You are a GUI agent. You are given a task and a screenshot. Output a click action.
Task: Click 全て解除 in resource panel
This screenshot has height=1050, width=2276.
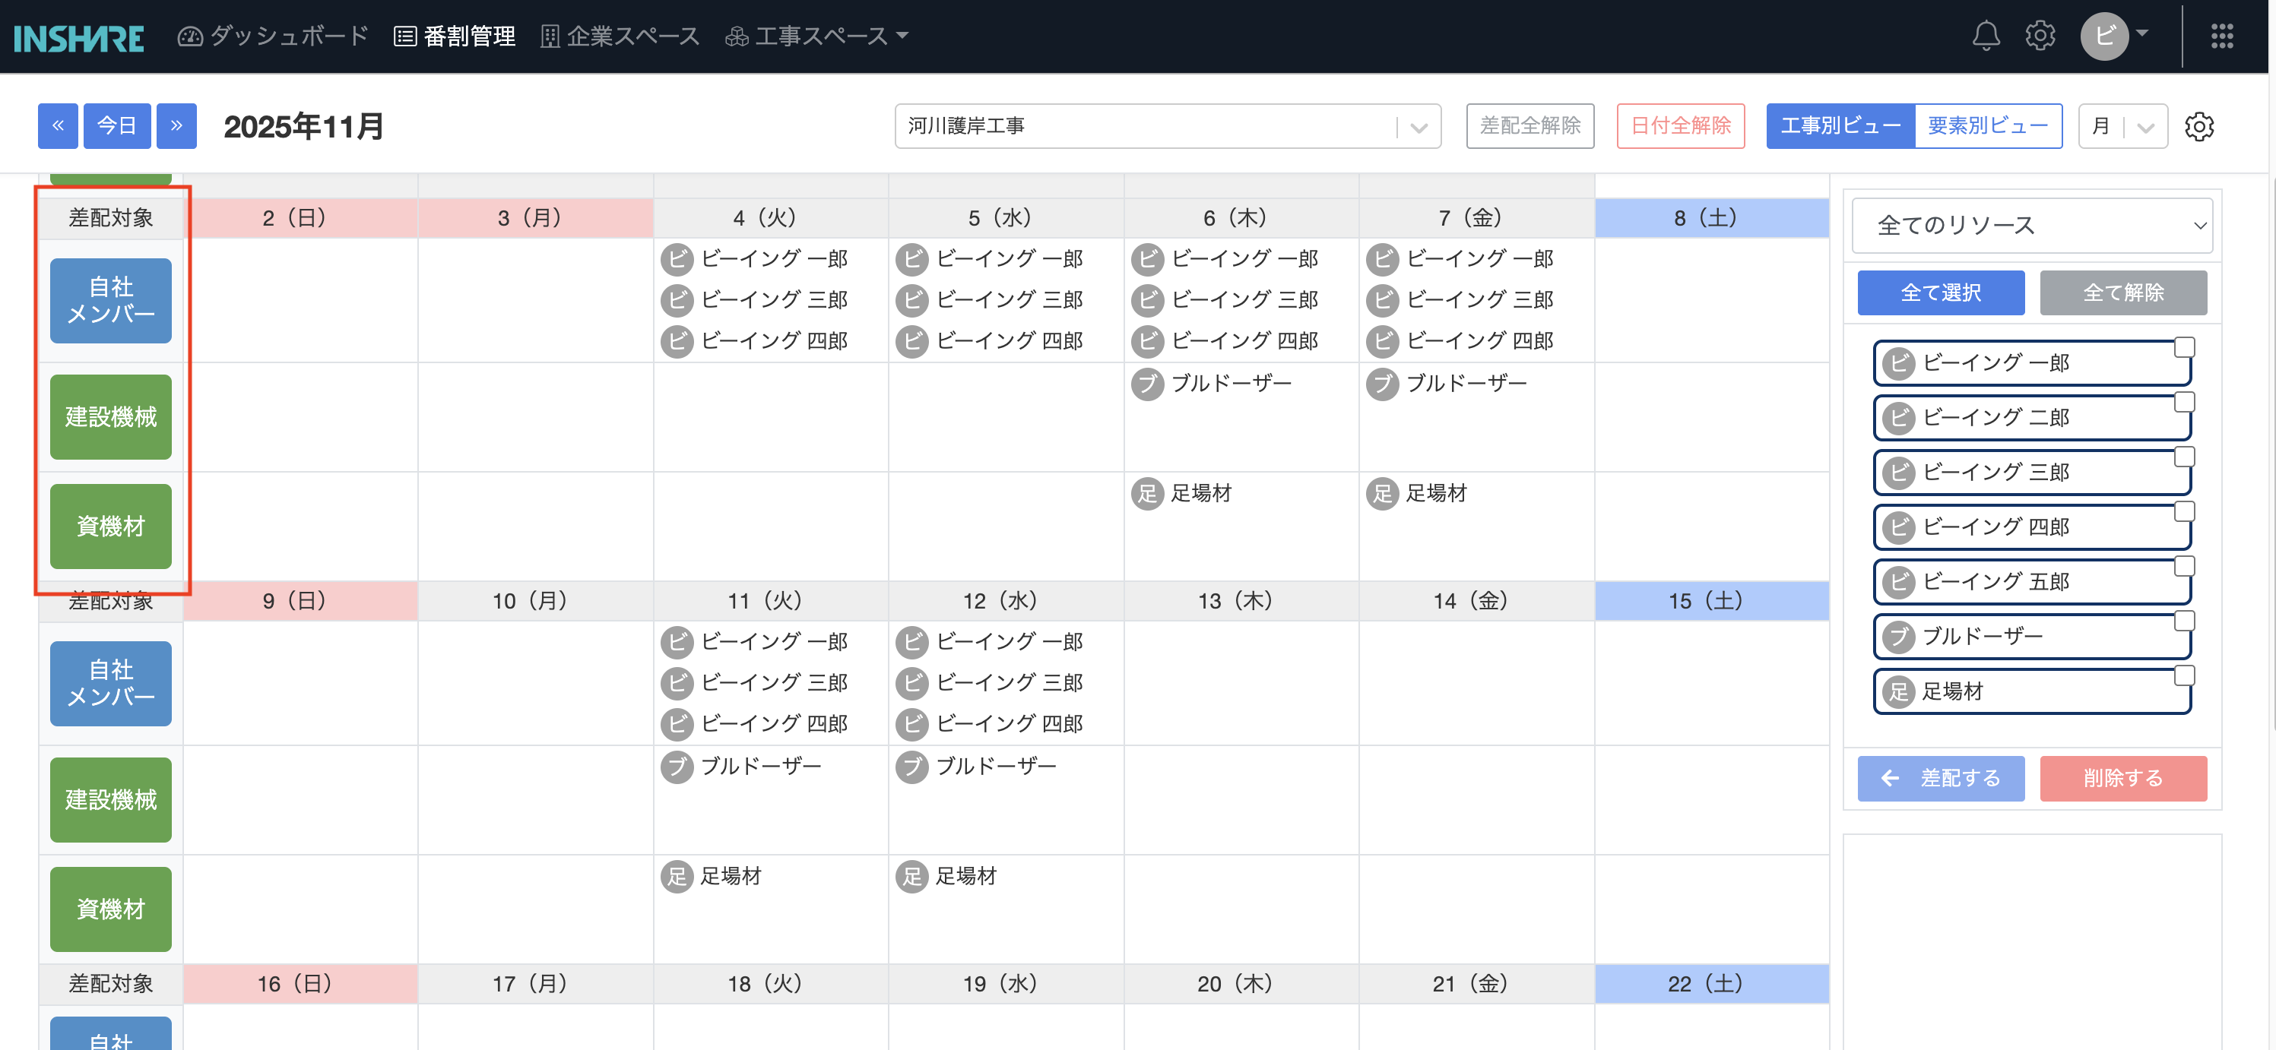coord(2123,293)
